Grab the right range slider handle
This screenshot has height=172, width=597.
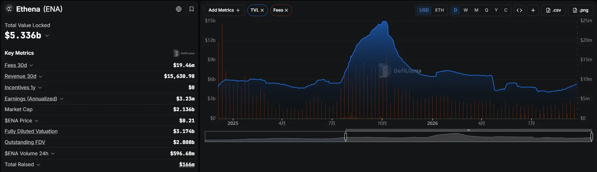pyautogui.click(x=592, y=137)
